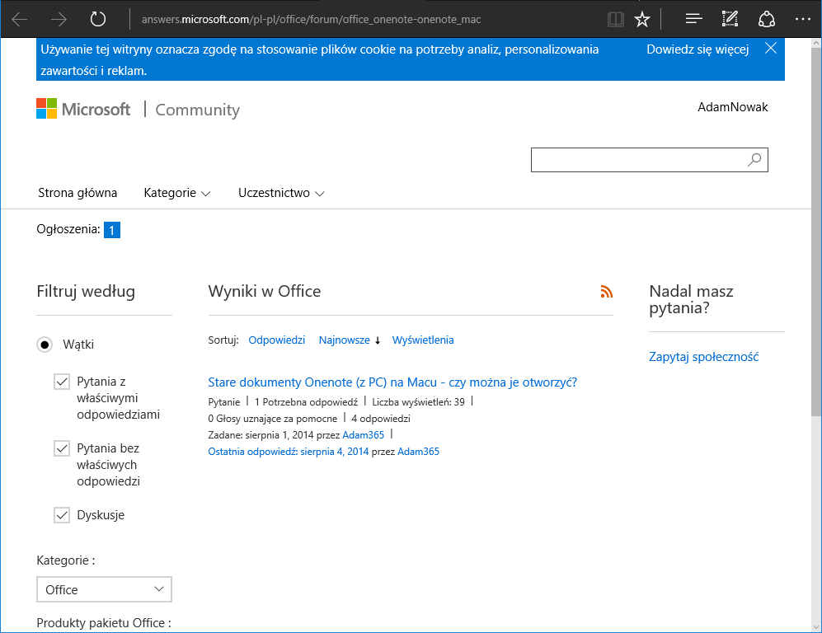
Task: Go to Strona główna
Action: coord(78,193)
